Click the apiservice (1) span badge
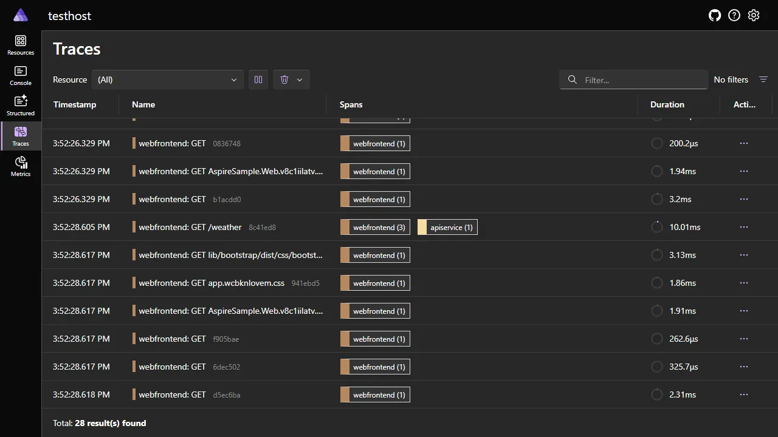Screen dimensions: 778x437 click(x=447, y=227)
